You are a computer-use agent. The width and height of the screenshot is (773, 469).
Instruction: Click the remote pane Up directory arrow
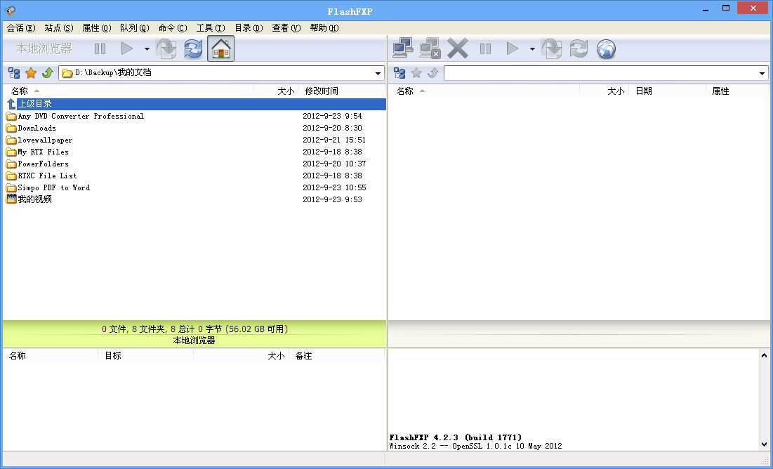[433, 73]
